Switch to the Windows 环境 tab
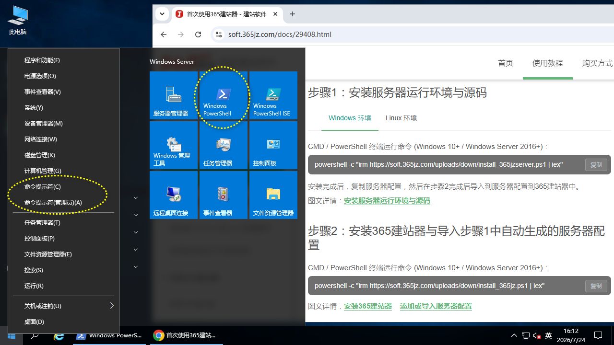The height and width of the screenshot is (345, 614). [x=350, y=118]
